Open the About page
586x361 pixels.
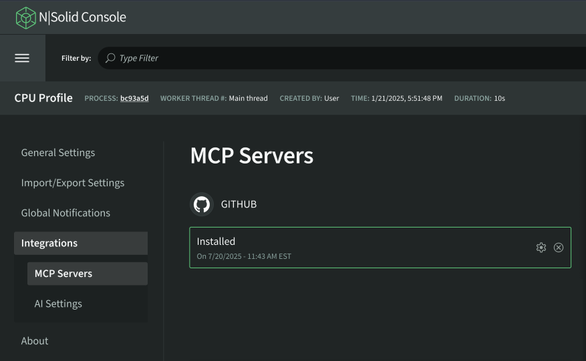coord(35,341)
